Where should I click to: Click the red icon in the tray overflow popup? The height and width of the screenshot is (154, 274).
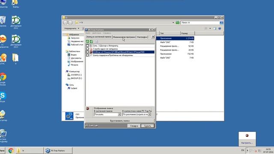(x=247, y=136)
